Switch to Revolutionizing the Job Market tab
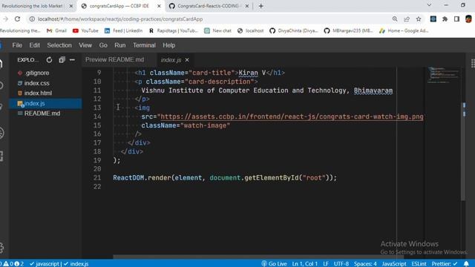The height and width of the screenshot is (267, 475). 33,6
